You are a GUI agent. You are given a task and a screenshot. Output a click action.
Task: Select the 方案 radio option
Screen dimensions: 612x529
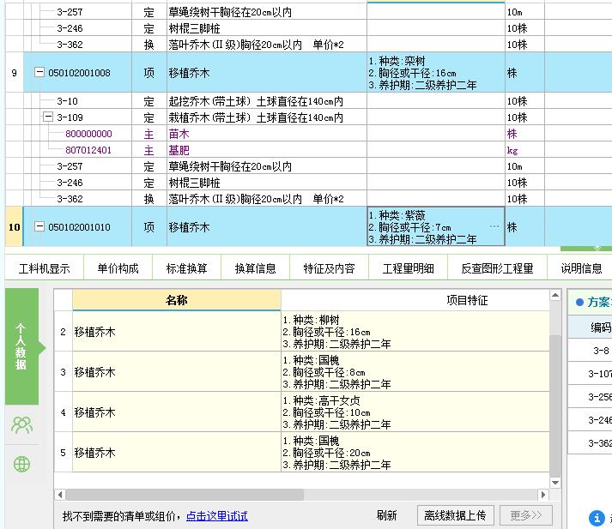(x=579, y=302)
